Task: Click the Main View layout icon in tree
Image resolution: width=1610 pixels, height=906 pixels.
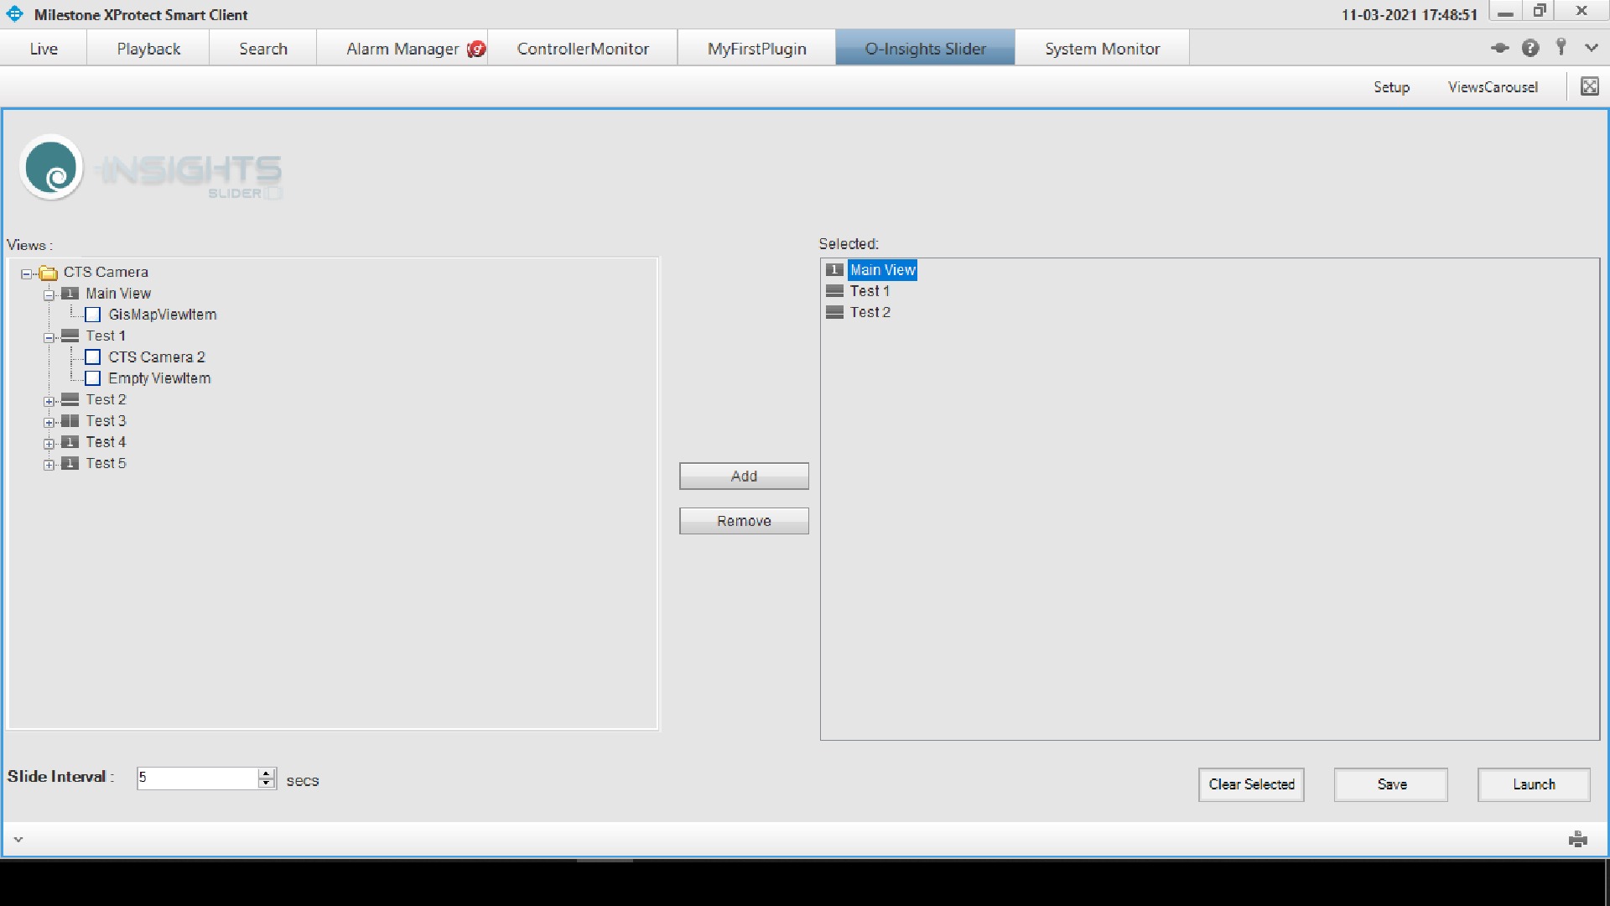Action: pyautogui.click(x=70, y=294)
